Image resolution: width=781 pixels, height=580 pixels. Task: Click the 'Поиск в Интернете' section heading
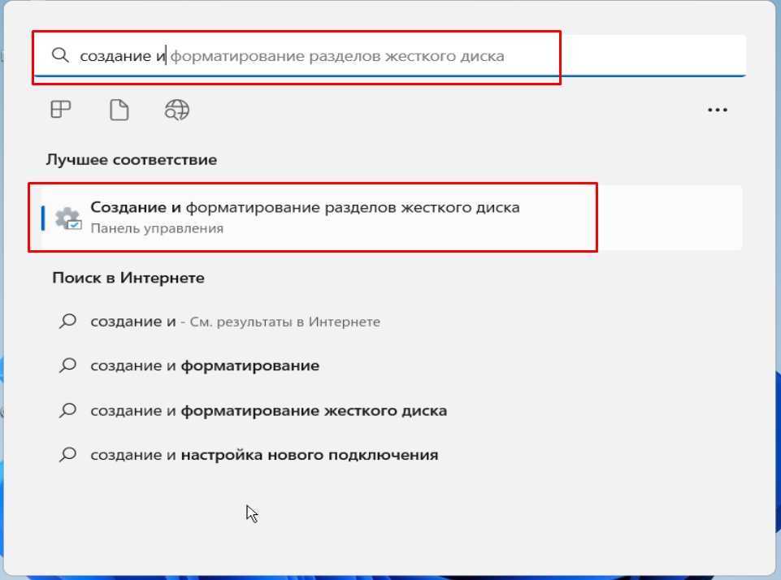click(x=128, y=278)
